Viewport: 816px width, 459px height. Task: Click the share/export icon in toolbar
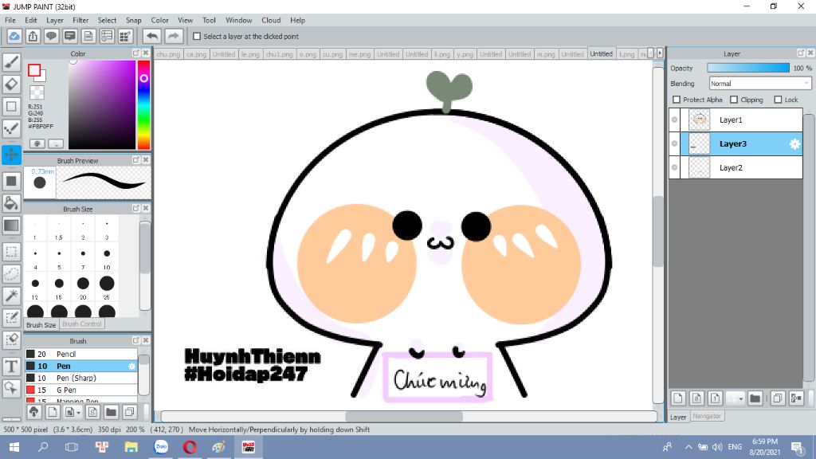pos(33,37)
